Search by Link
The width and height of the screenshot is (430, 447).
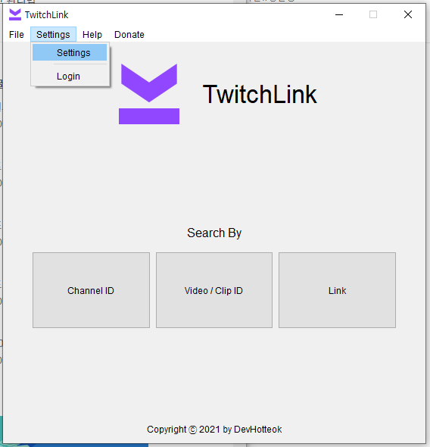coord(337,290)
